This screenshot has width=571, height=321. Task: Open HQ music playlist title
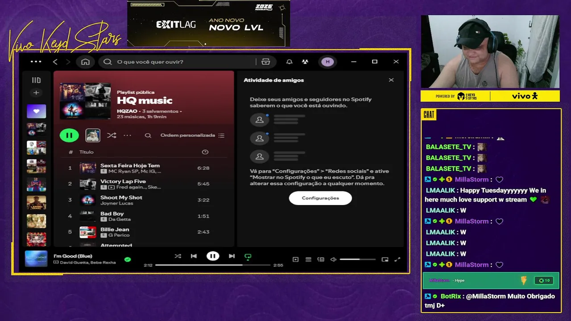pyautogui.click(x=145, y=101)
